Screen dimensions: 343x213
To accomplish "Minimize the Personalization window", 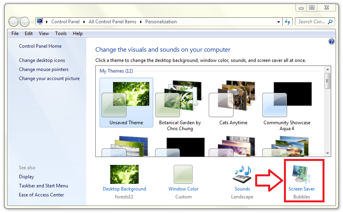I will click(x=301, y=7).
